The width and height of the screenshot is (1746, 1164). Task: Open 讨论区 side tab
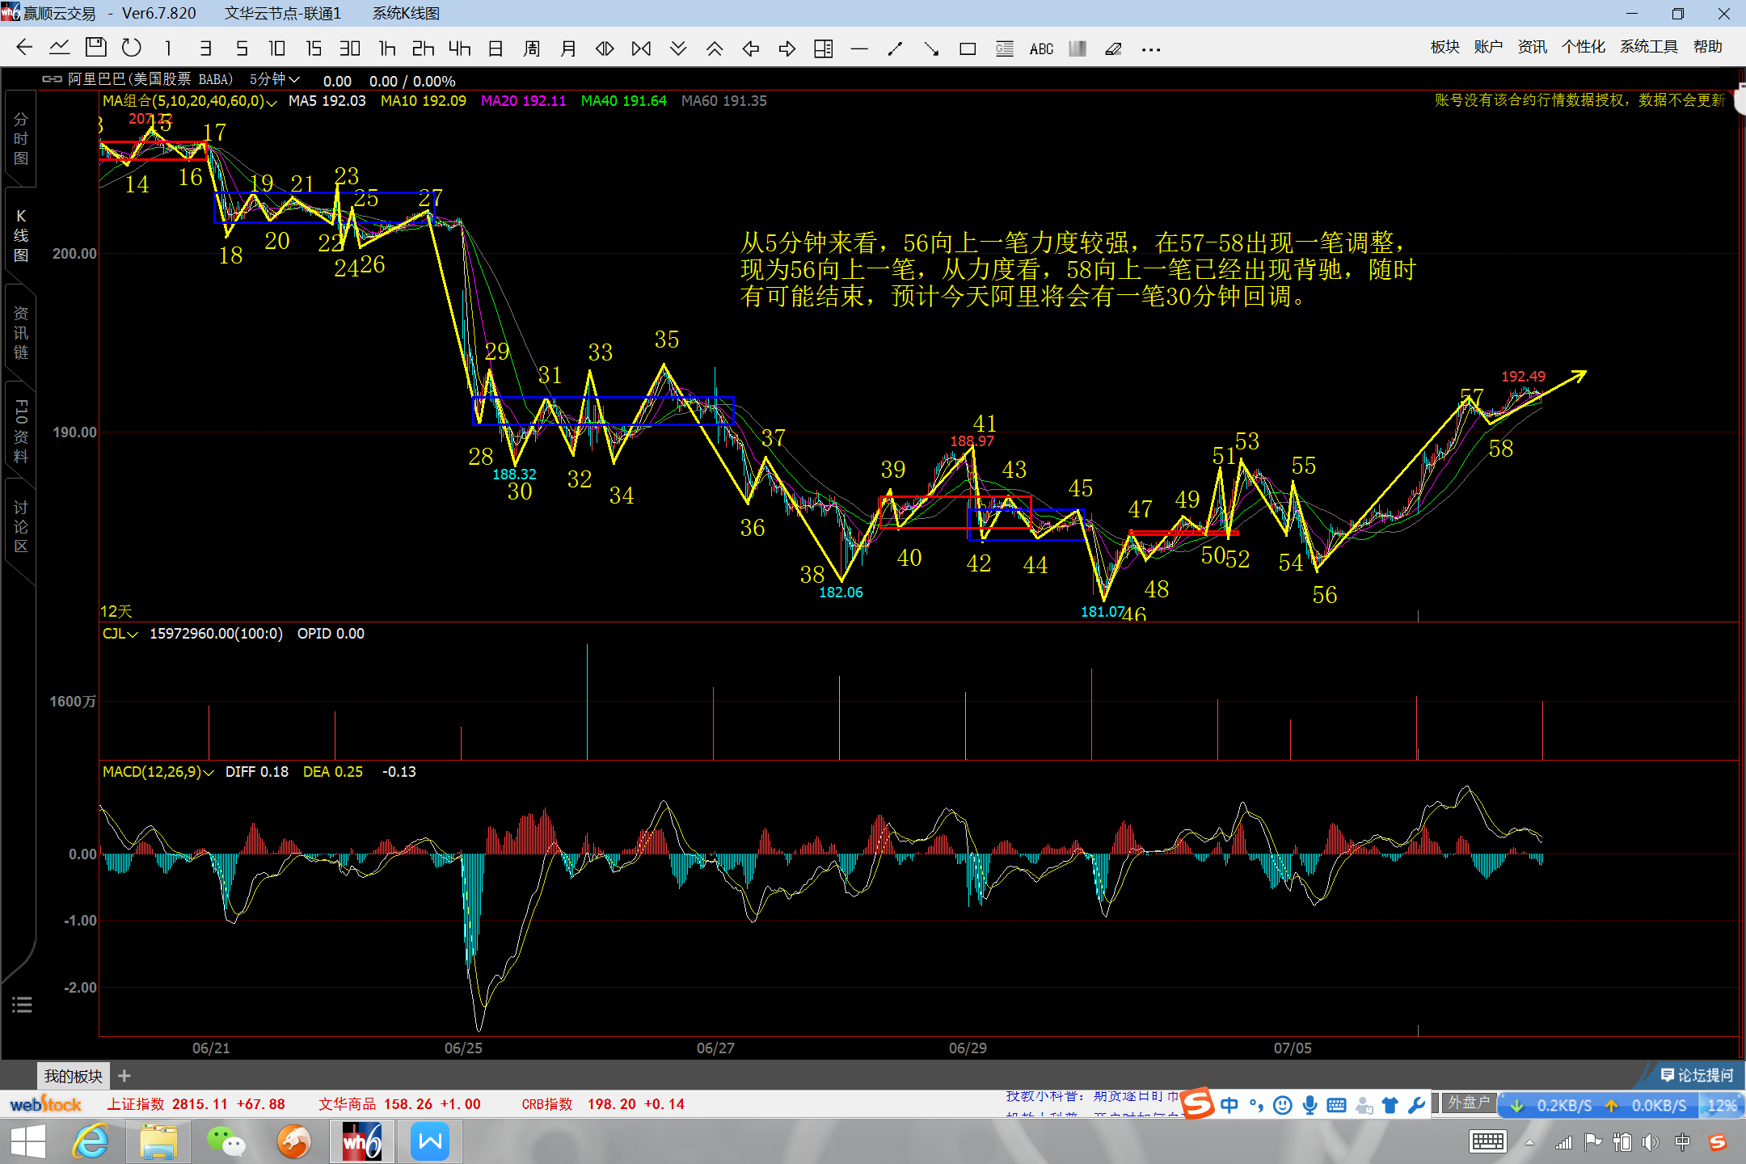[21, 527]
